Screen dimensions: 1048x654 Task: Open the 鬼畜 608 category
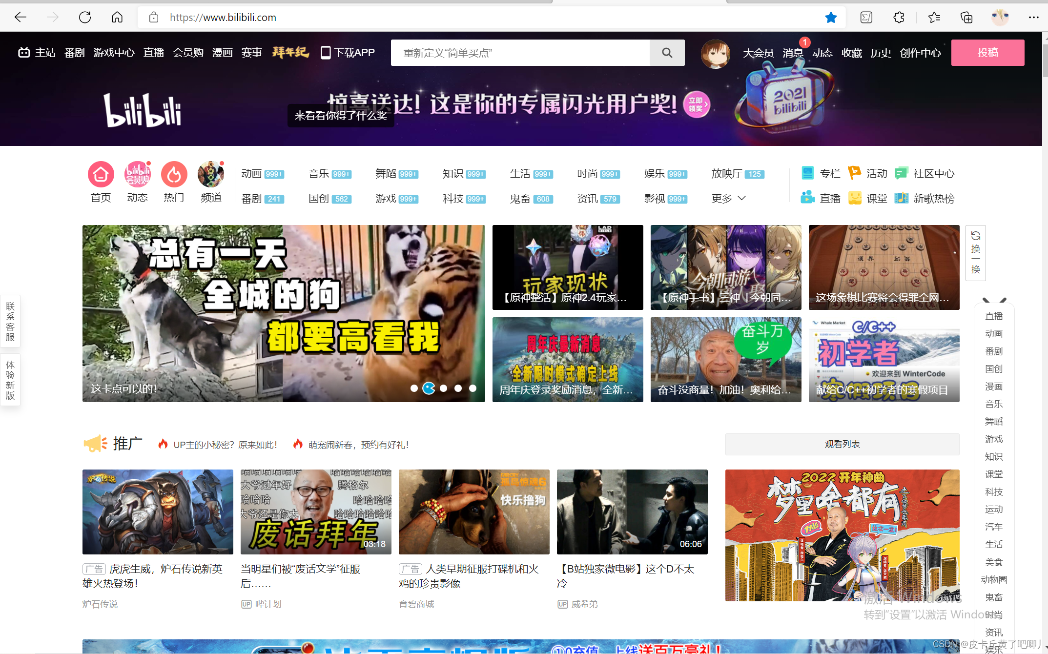click(x=531, y=199)
